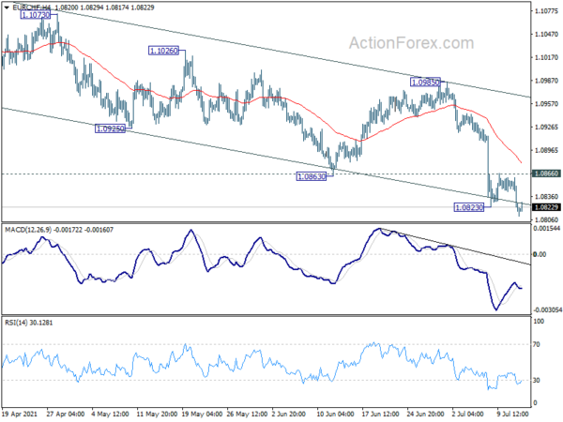Select the 1.10730 price label
The height and width of the screenshot is (422, 563).
(x=36, y=15)
